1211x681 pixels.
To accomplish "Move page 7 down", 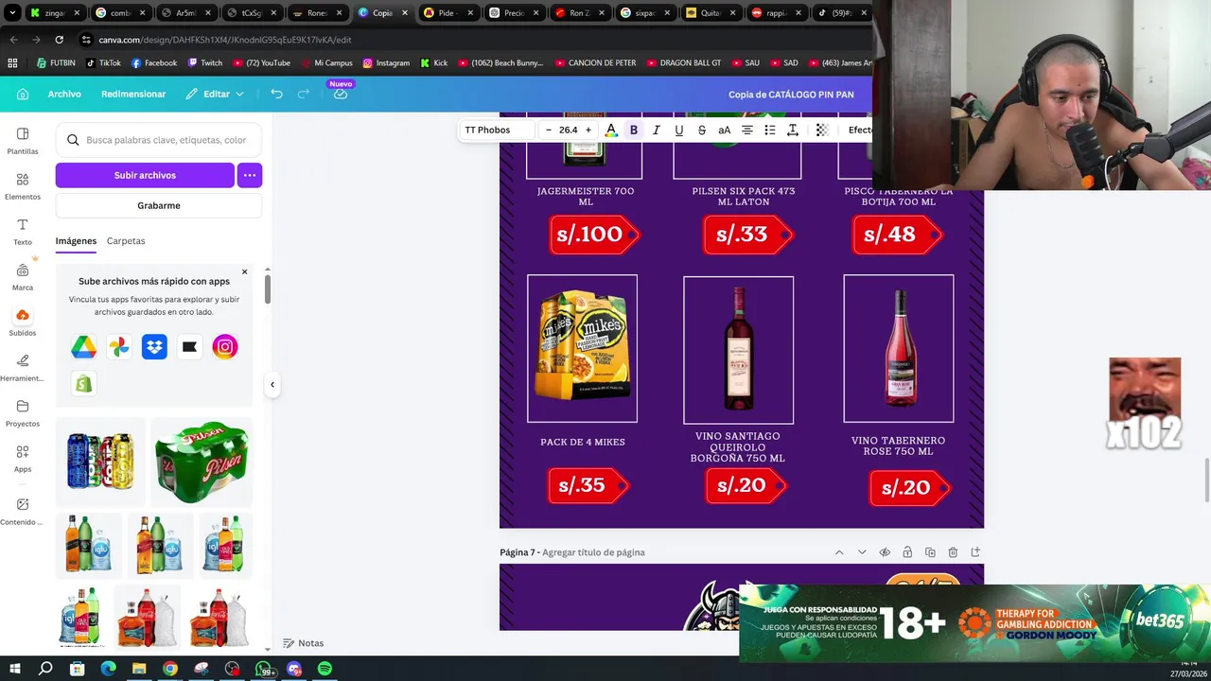I will click(862, 552).
